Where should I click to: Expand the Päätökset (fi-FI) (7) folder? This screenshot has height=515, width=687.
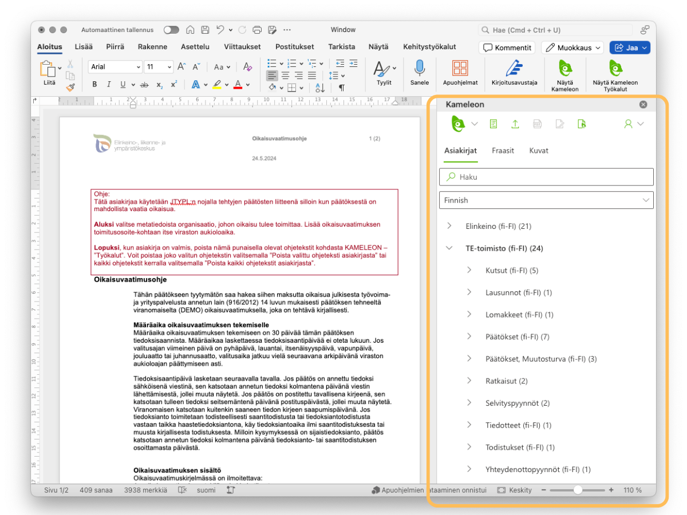tap(469, 336)
